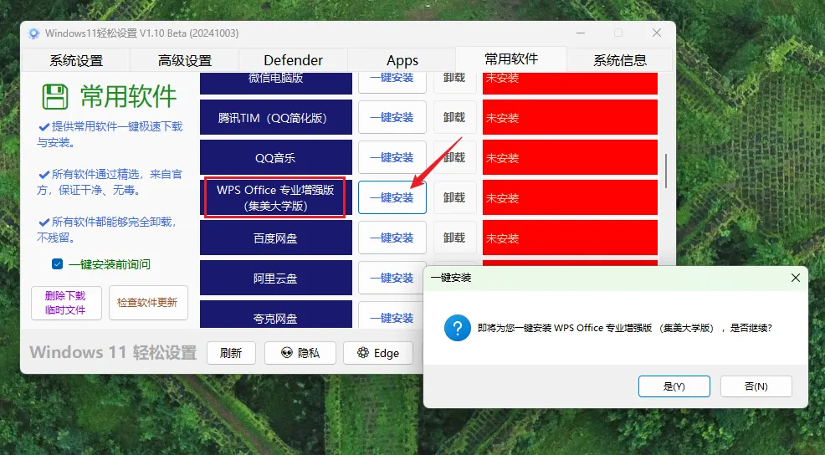Viewport: 825px width, 455px height.
Task: Click 一键安装 for 腾讯TIM
Action: click(392, 117)
